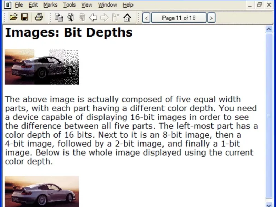Go to home page with house icon
The image size is (276, 207).
pyautogui.click(x=127, y=18)
